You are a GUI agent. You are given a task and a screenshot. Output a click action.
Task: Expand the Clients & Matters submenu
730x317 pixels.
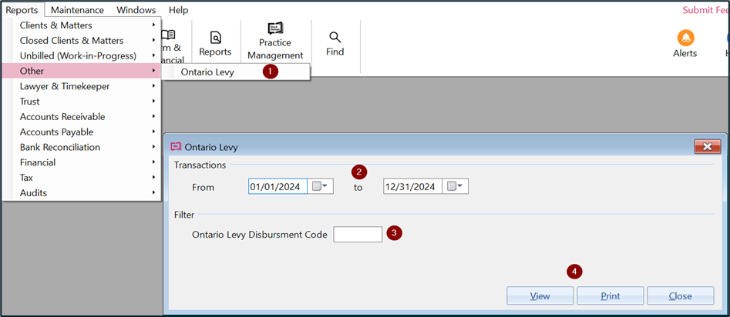tap(81, 25)
